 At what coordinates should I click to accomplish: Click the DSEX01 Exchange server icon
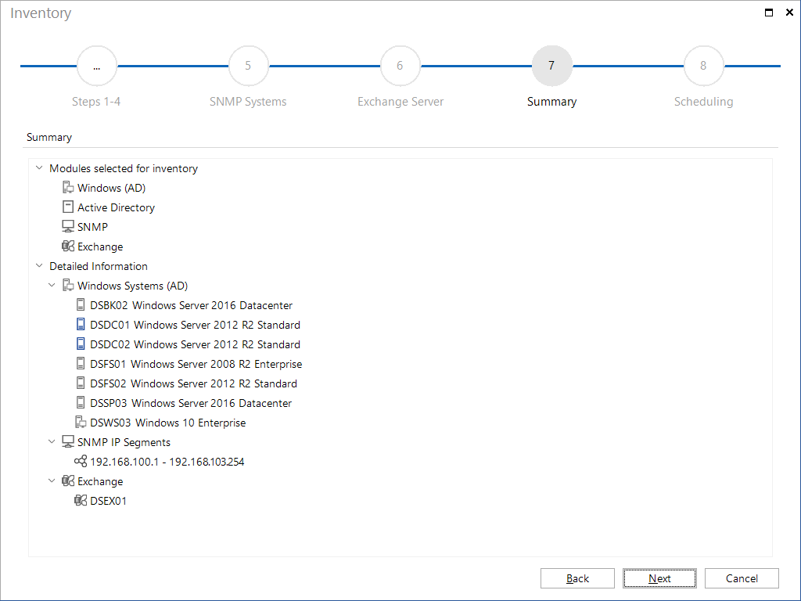[x=81, y=500]
